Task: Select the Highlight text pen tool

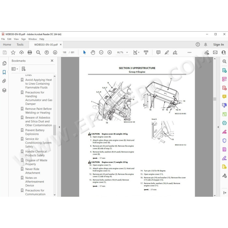Action: pyautogui.click(x=167, y=52)
